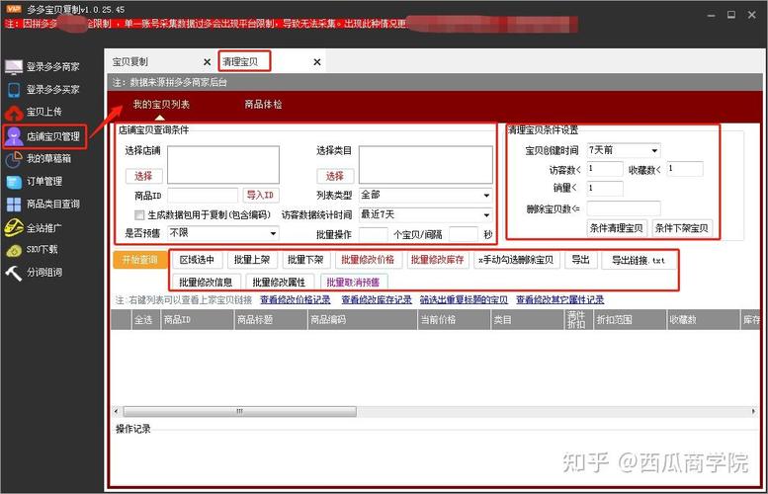Focus the 选择店铺 list box
Screen dimensions: 768x494
[223, 165]
